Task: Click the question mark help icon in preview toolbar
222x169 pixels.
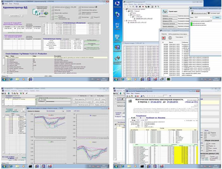Action: click(x=170, y=96)
